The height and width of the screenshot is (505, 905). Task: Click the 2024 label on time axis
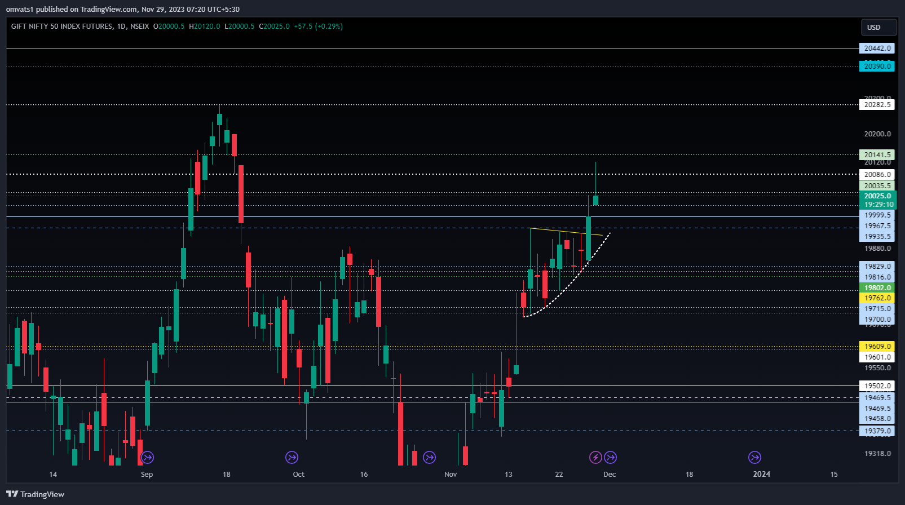[762, 475]
